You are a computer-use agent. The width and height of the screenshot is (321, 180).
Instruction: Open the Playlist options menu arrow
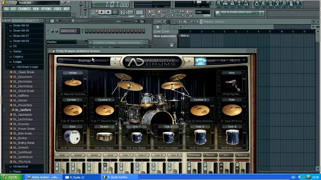click(155, 22)
